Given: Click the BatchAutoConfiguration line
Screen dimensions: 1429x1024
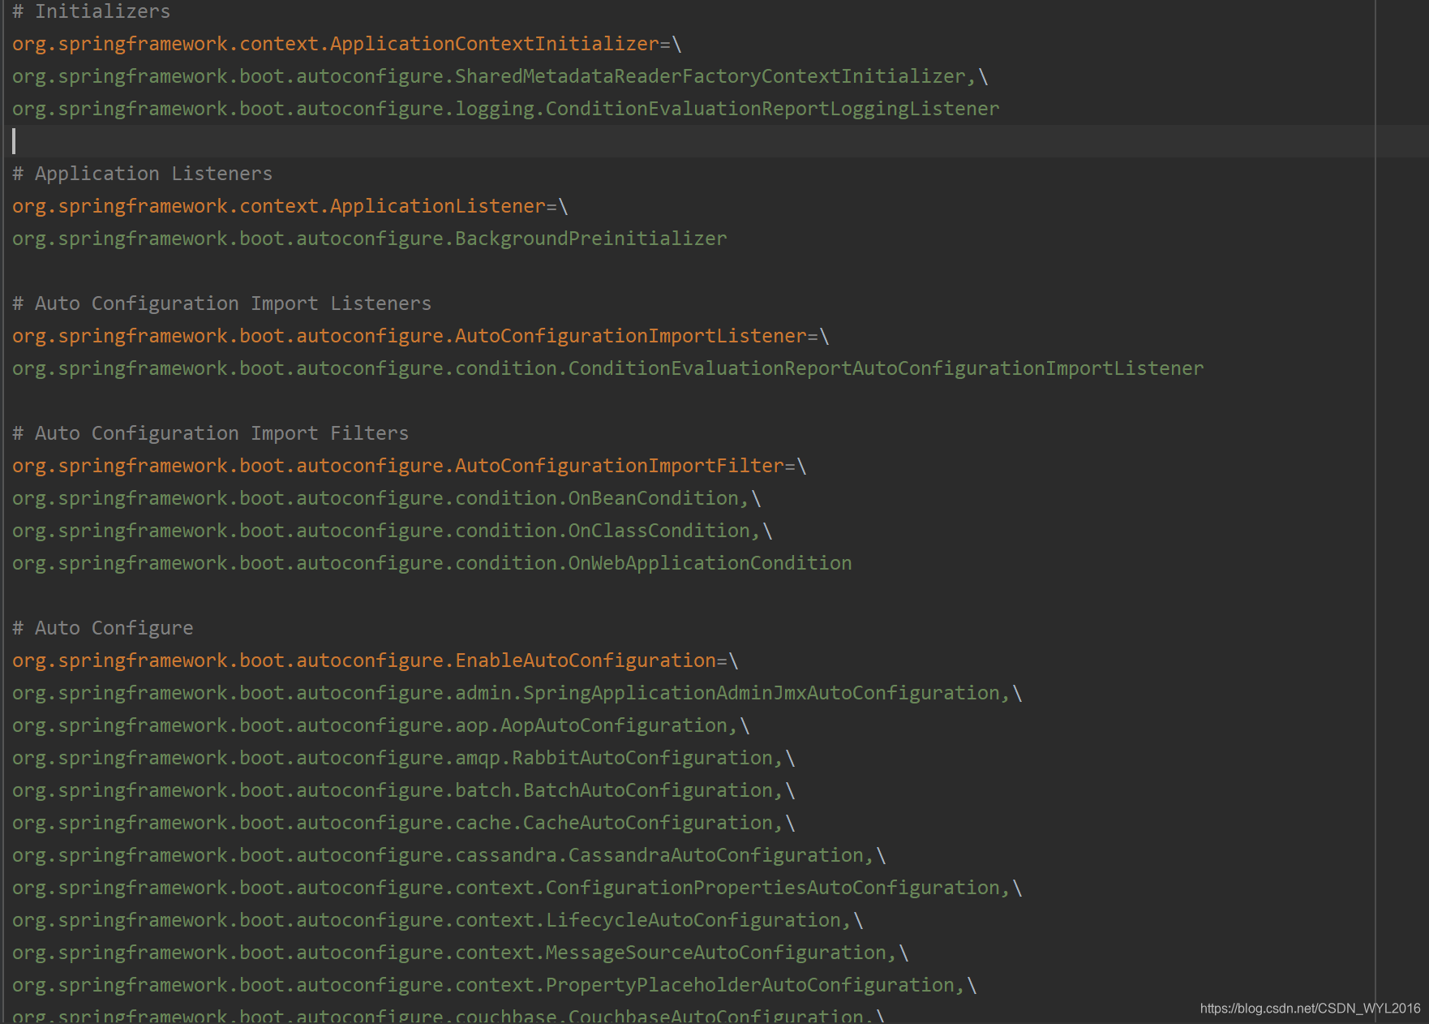Looking at the screenshot, I should point(403,790).
